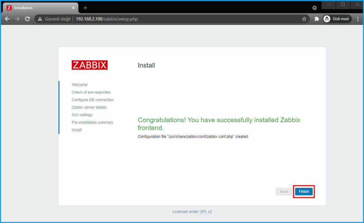Select the Installation browser tab
Image resolution: width=364 pixels, height=223 pixels.
point(41,8)
